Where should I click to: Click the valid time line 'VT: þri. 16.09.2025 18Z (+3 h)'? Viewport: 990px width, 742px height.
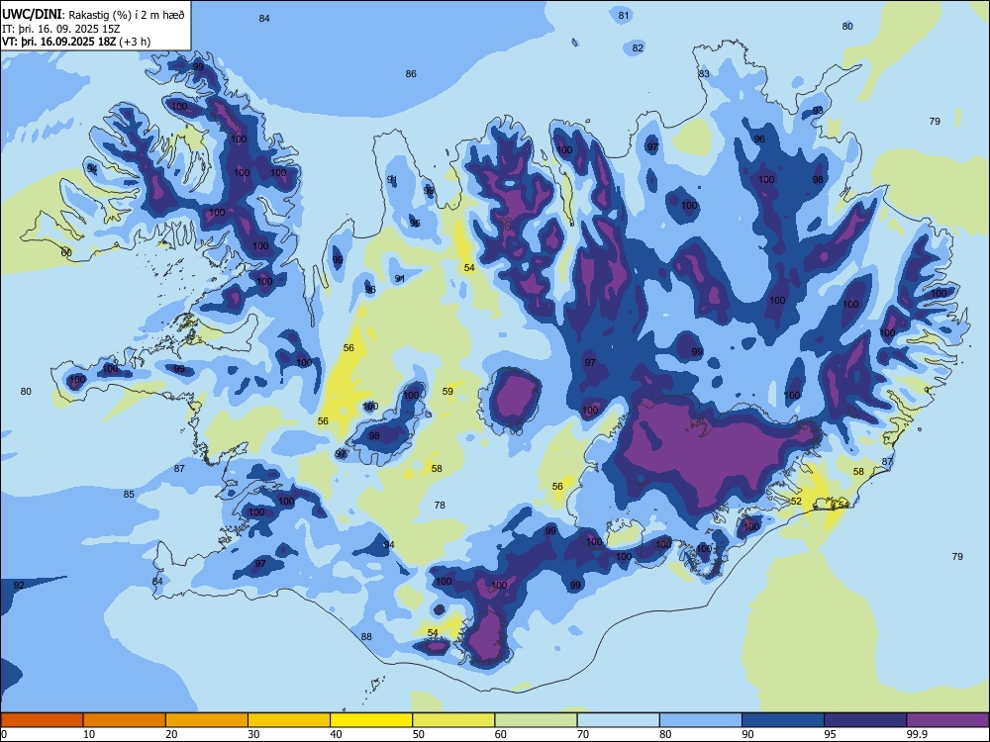point(76,42)
